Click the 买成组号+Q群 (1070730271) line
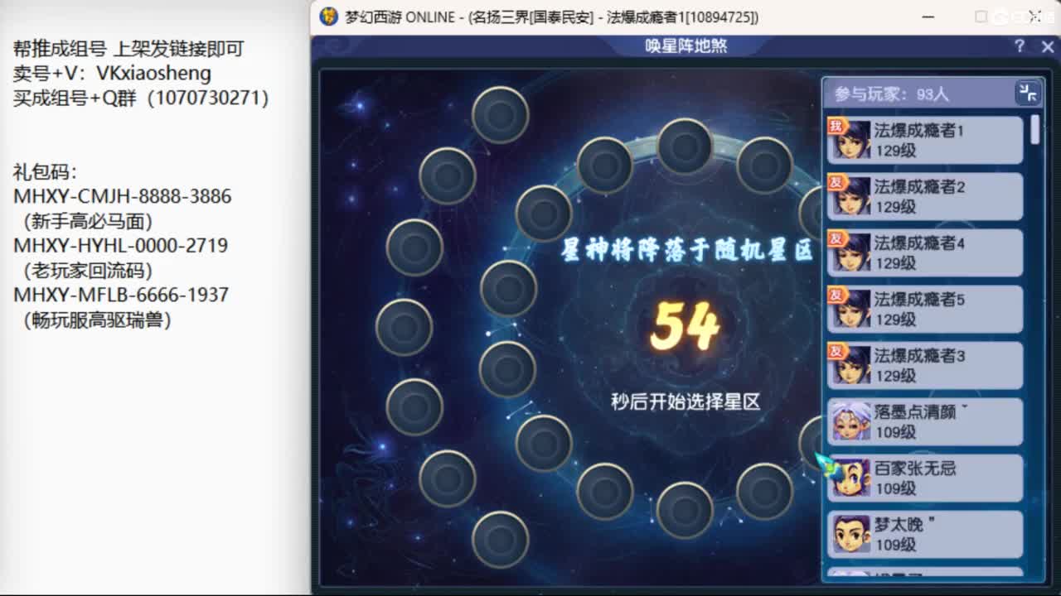Image resolution: width=1061 pixels, height=596 pixels. coord(141,99)
